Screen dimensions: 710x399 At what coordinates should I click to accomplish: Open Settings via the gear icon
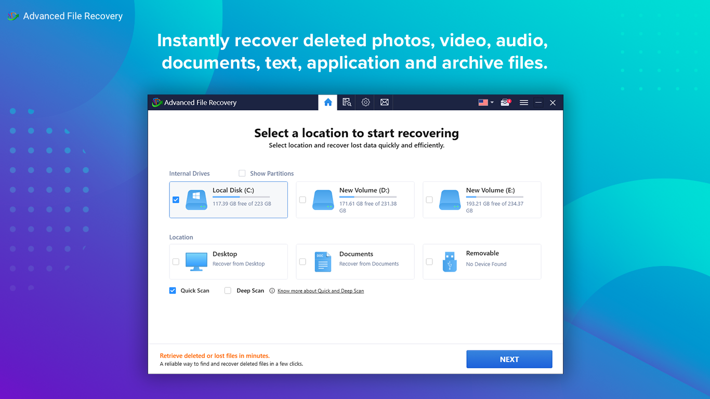(x=365, y=102)
